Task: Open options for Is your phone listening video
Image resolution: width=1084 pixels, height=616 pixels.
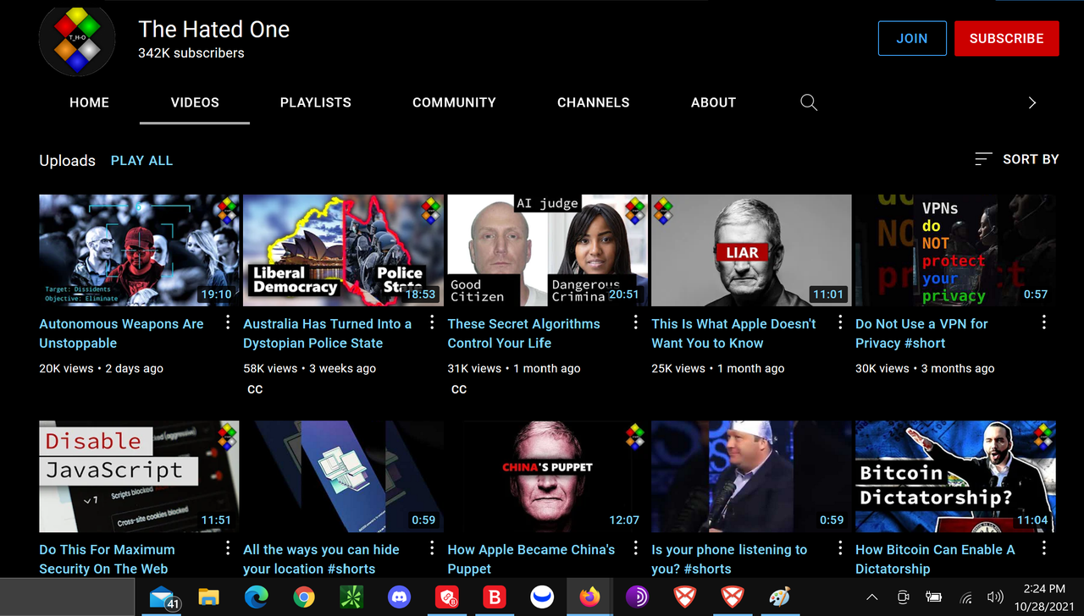Action: tap(840, 548)
